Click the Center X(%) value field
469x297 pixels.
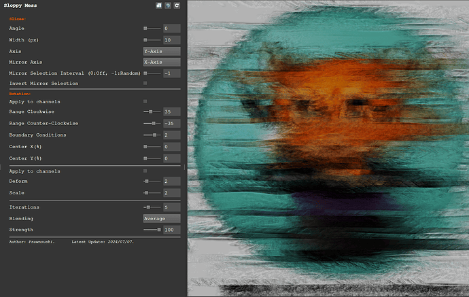coord(171,147)
